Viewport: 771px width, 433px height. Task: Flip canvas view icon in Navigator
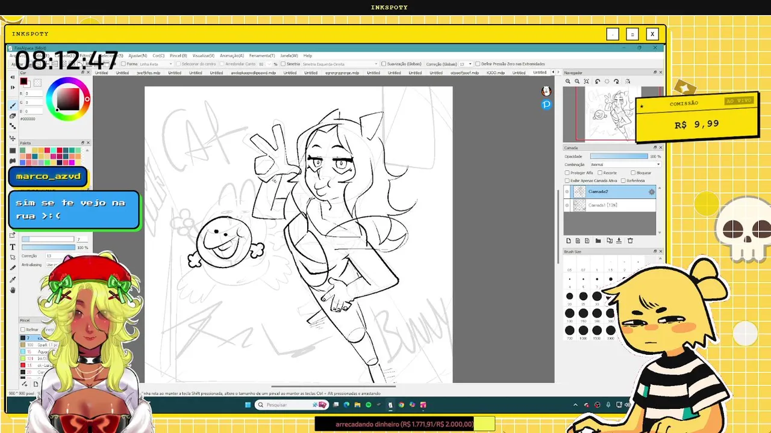(627, 81)
